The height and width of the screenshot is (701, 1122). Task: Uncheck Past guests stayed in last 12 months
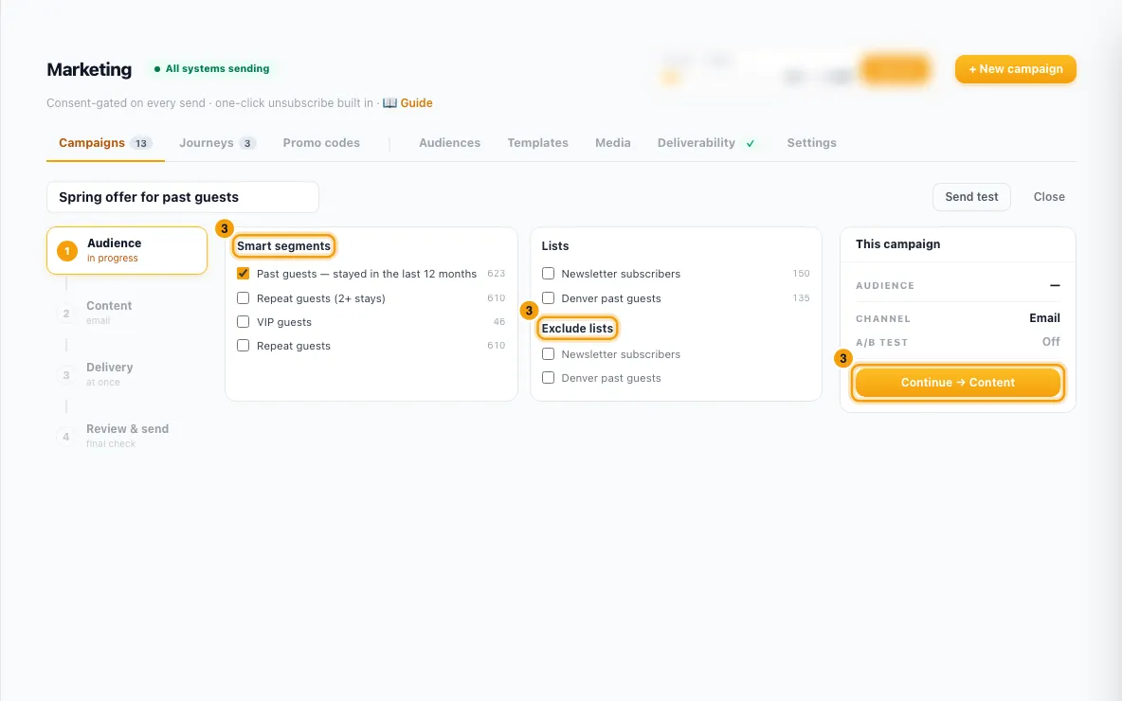244,273
